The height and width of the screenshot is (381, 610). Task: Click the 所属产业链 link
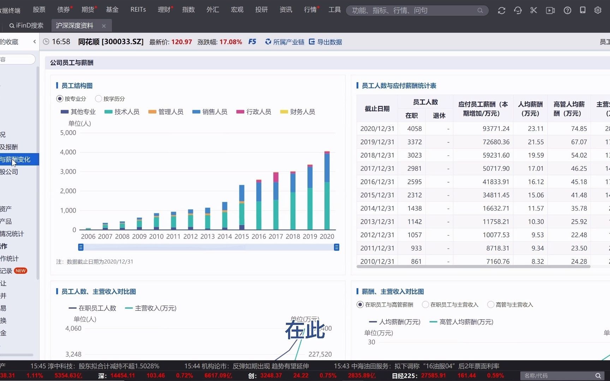(x=288, y=42)
